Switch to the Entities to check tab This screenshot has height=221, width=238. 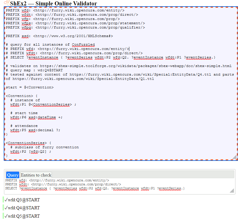[x=36, y=175]
